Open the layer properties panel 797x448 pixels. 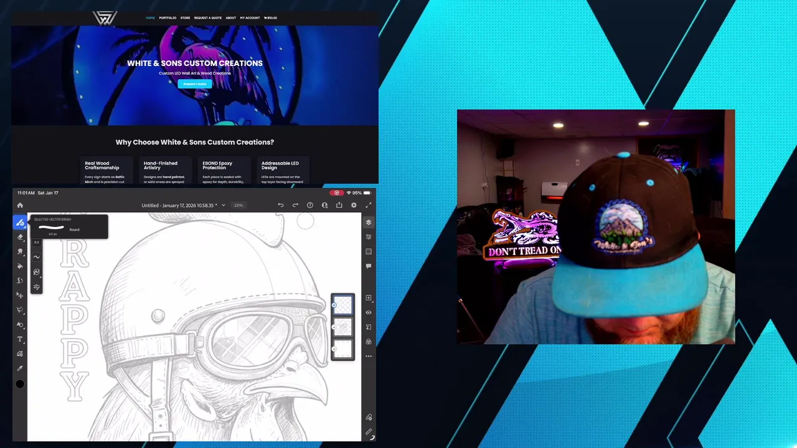point(369,237)
